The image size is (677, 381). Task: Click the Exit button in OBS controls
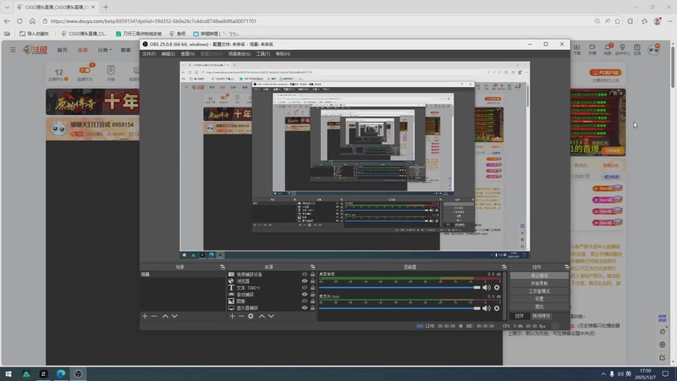point(539,306)
